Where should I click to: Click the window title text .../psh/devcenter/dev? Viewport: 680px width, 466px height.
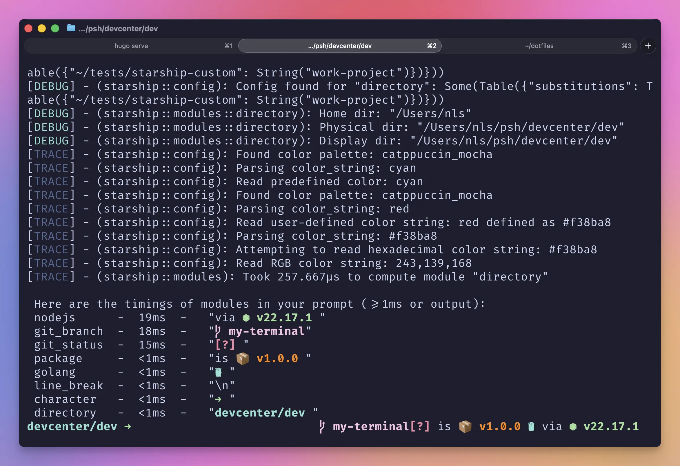click(118, 28)
